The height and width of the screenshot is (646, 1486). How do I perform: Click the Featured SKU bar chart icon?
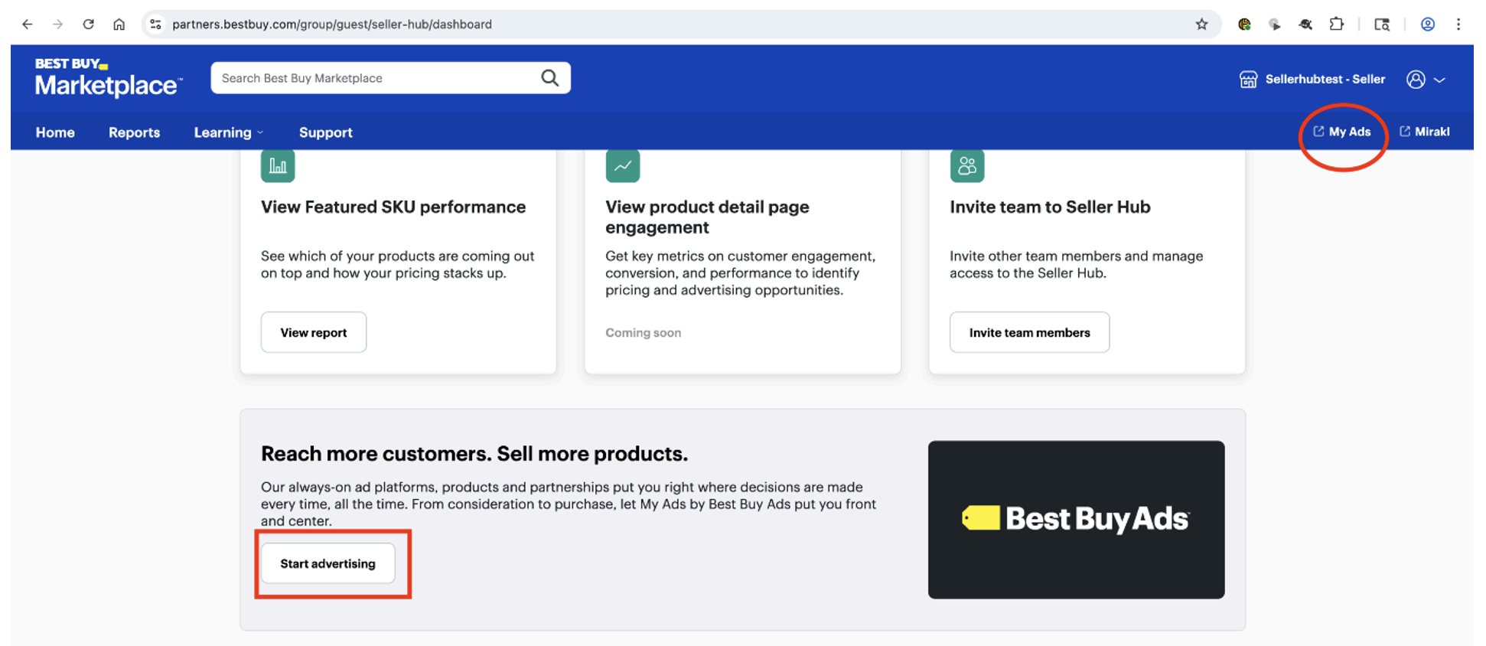coord(278,165)
